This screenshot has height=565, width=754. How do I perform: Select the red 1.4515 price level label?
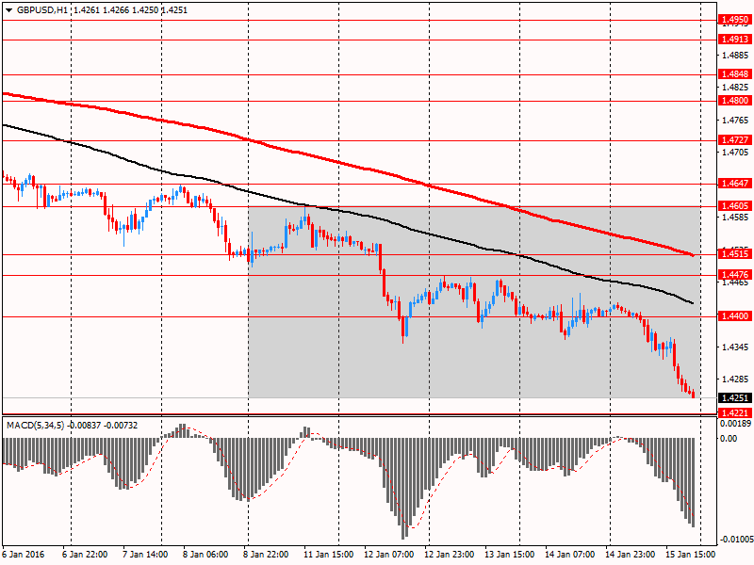click(734, 253)
